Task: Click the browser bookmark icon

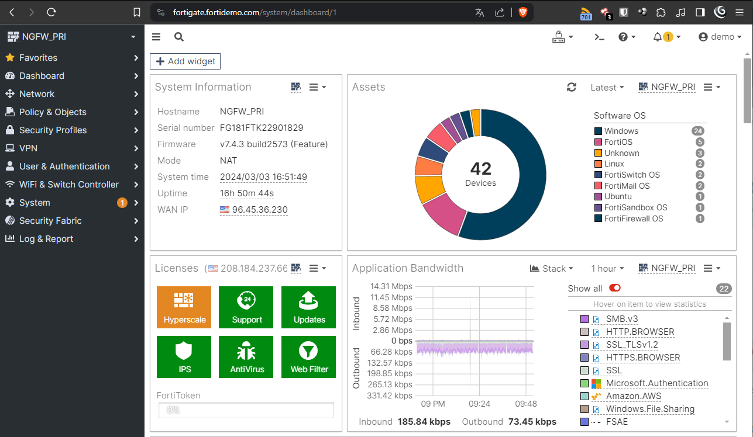Action: coord(137,12)
